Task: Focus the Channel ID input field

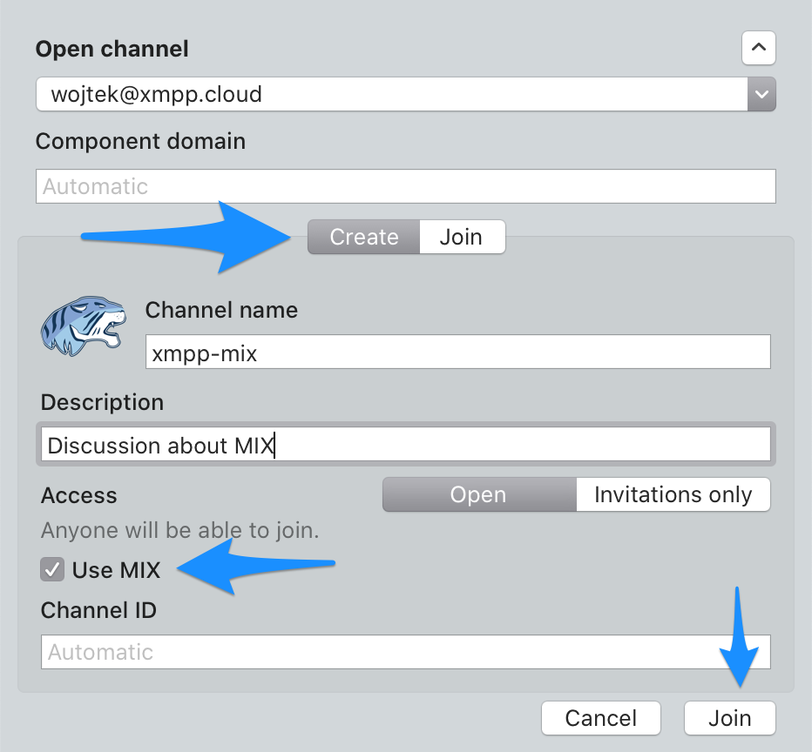Action: 405,652
